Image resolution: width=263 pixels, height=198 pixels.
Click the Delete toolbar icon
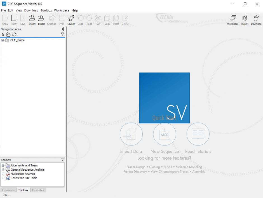125,20
